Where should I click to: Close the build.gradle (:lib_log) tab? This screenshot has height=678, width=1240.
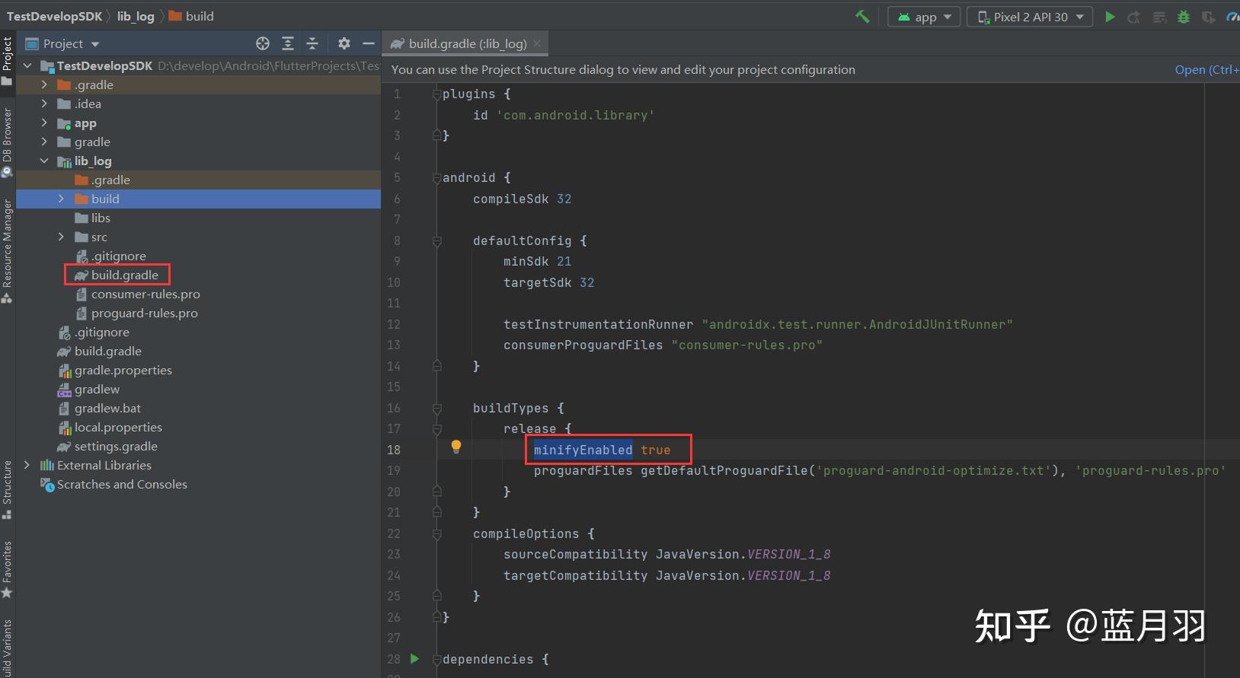(537, 43)
